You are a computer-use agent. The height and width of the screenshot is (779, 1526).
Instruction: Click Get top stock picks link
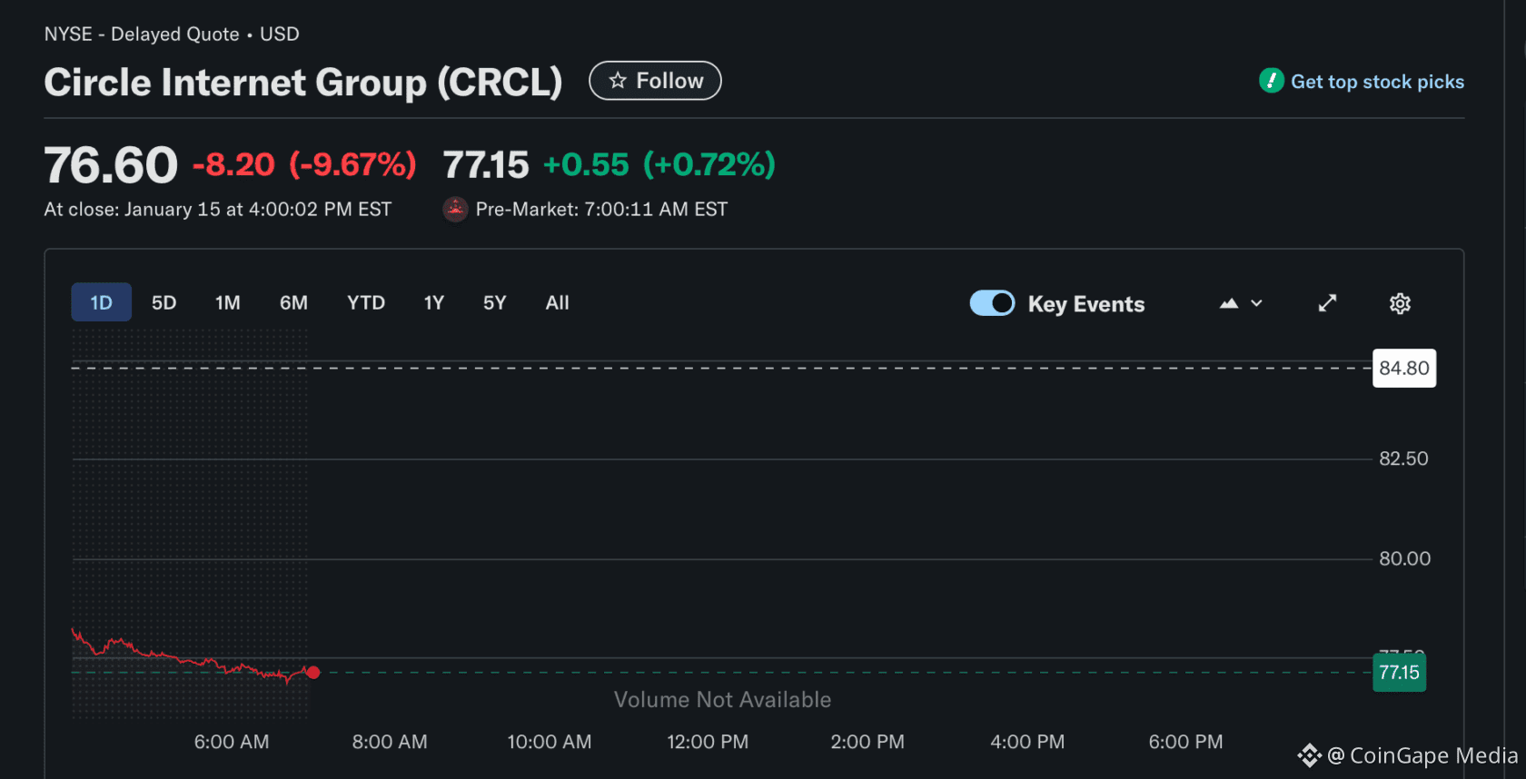tap(1377, 82)
